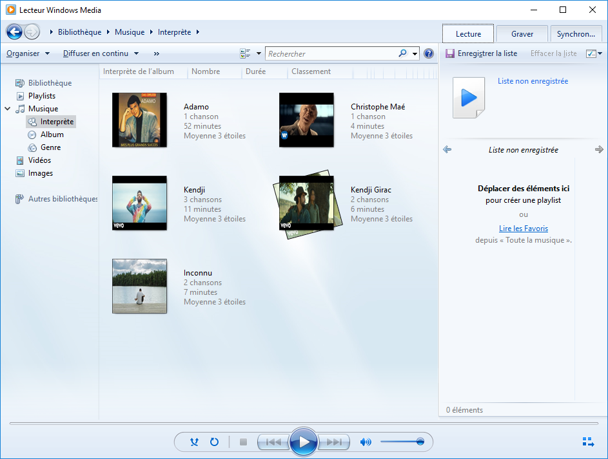The image size is (608, 459).
Task: Click the playback seek bar
Action: (304, 424)
